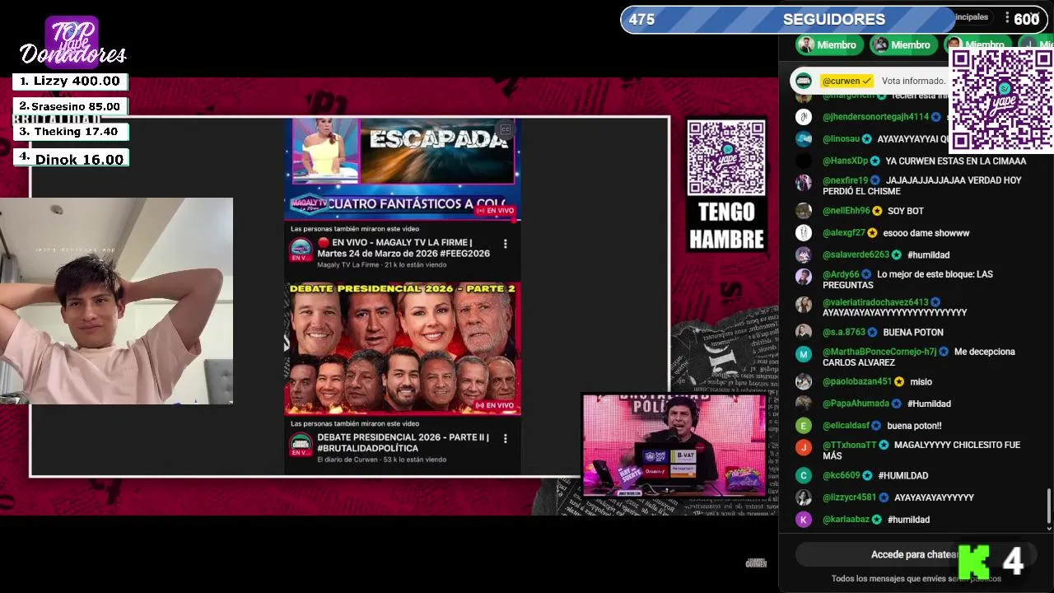Click the TENGO HAMBRE label
Image resolution: width=1054 pixels, height=593 pixels.
click(x=727, y=225)
